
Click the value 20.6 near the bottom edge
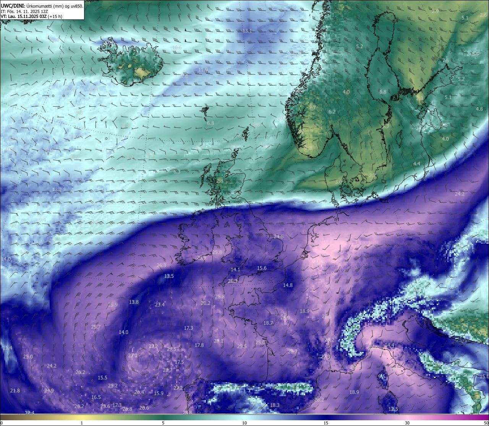pyautogui.click(x=144, y=408)
